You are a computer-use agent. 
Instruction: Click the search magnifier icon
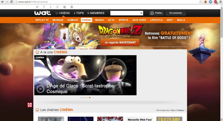[141, 13]
